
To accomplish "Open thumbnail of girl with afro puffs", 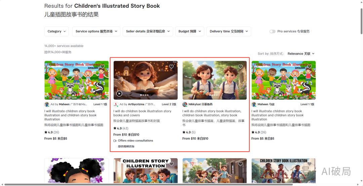I will coord(77,171).
